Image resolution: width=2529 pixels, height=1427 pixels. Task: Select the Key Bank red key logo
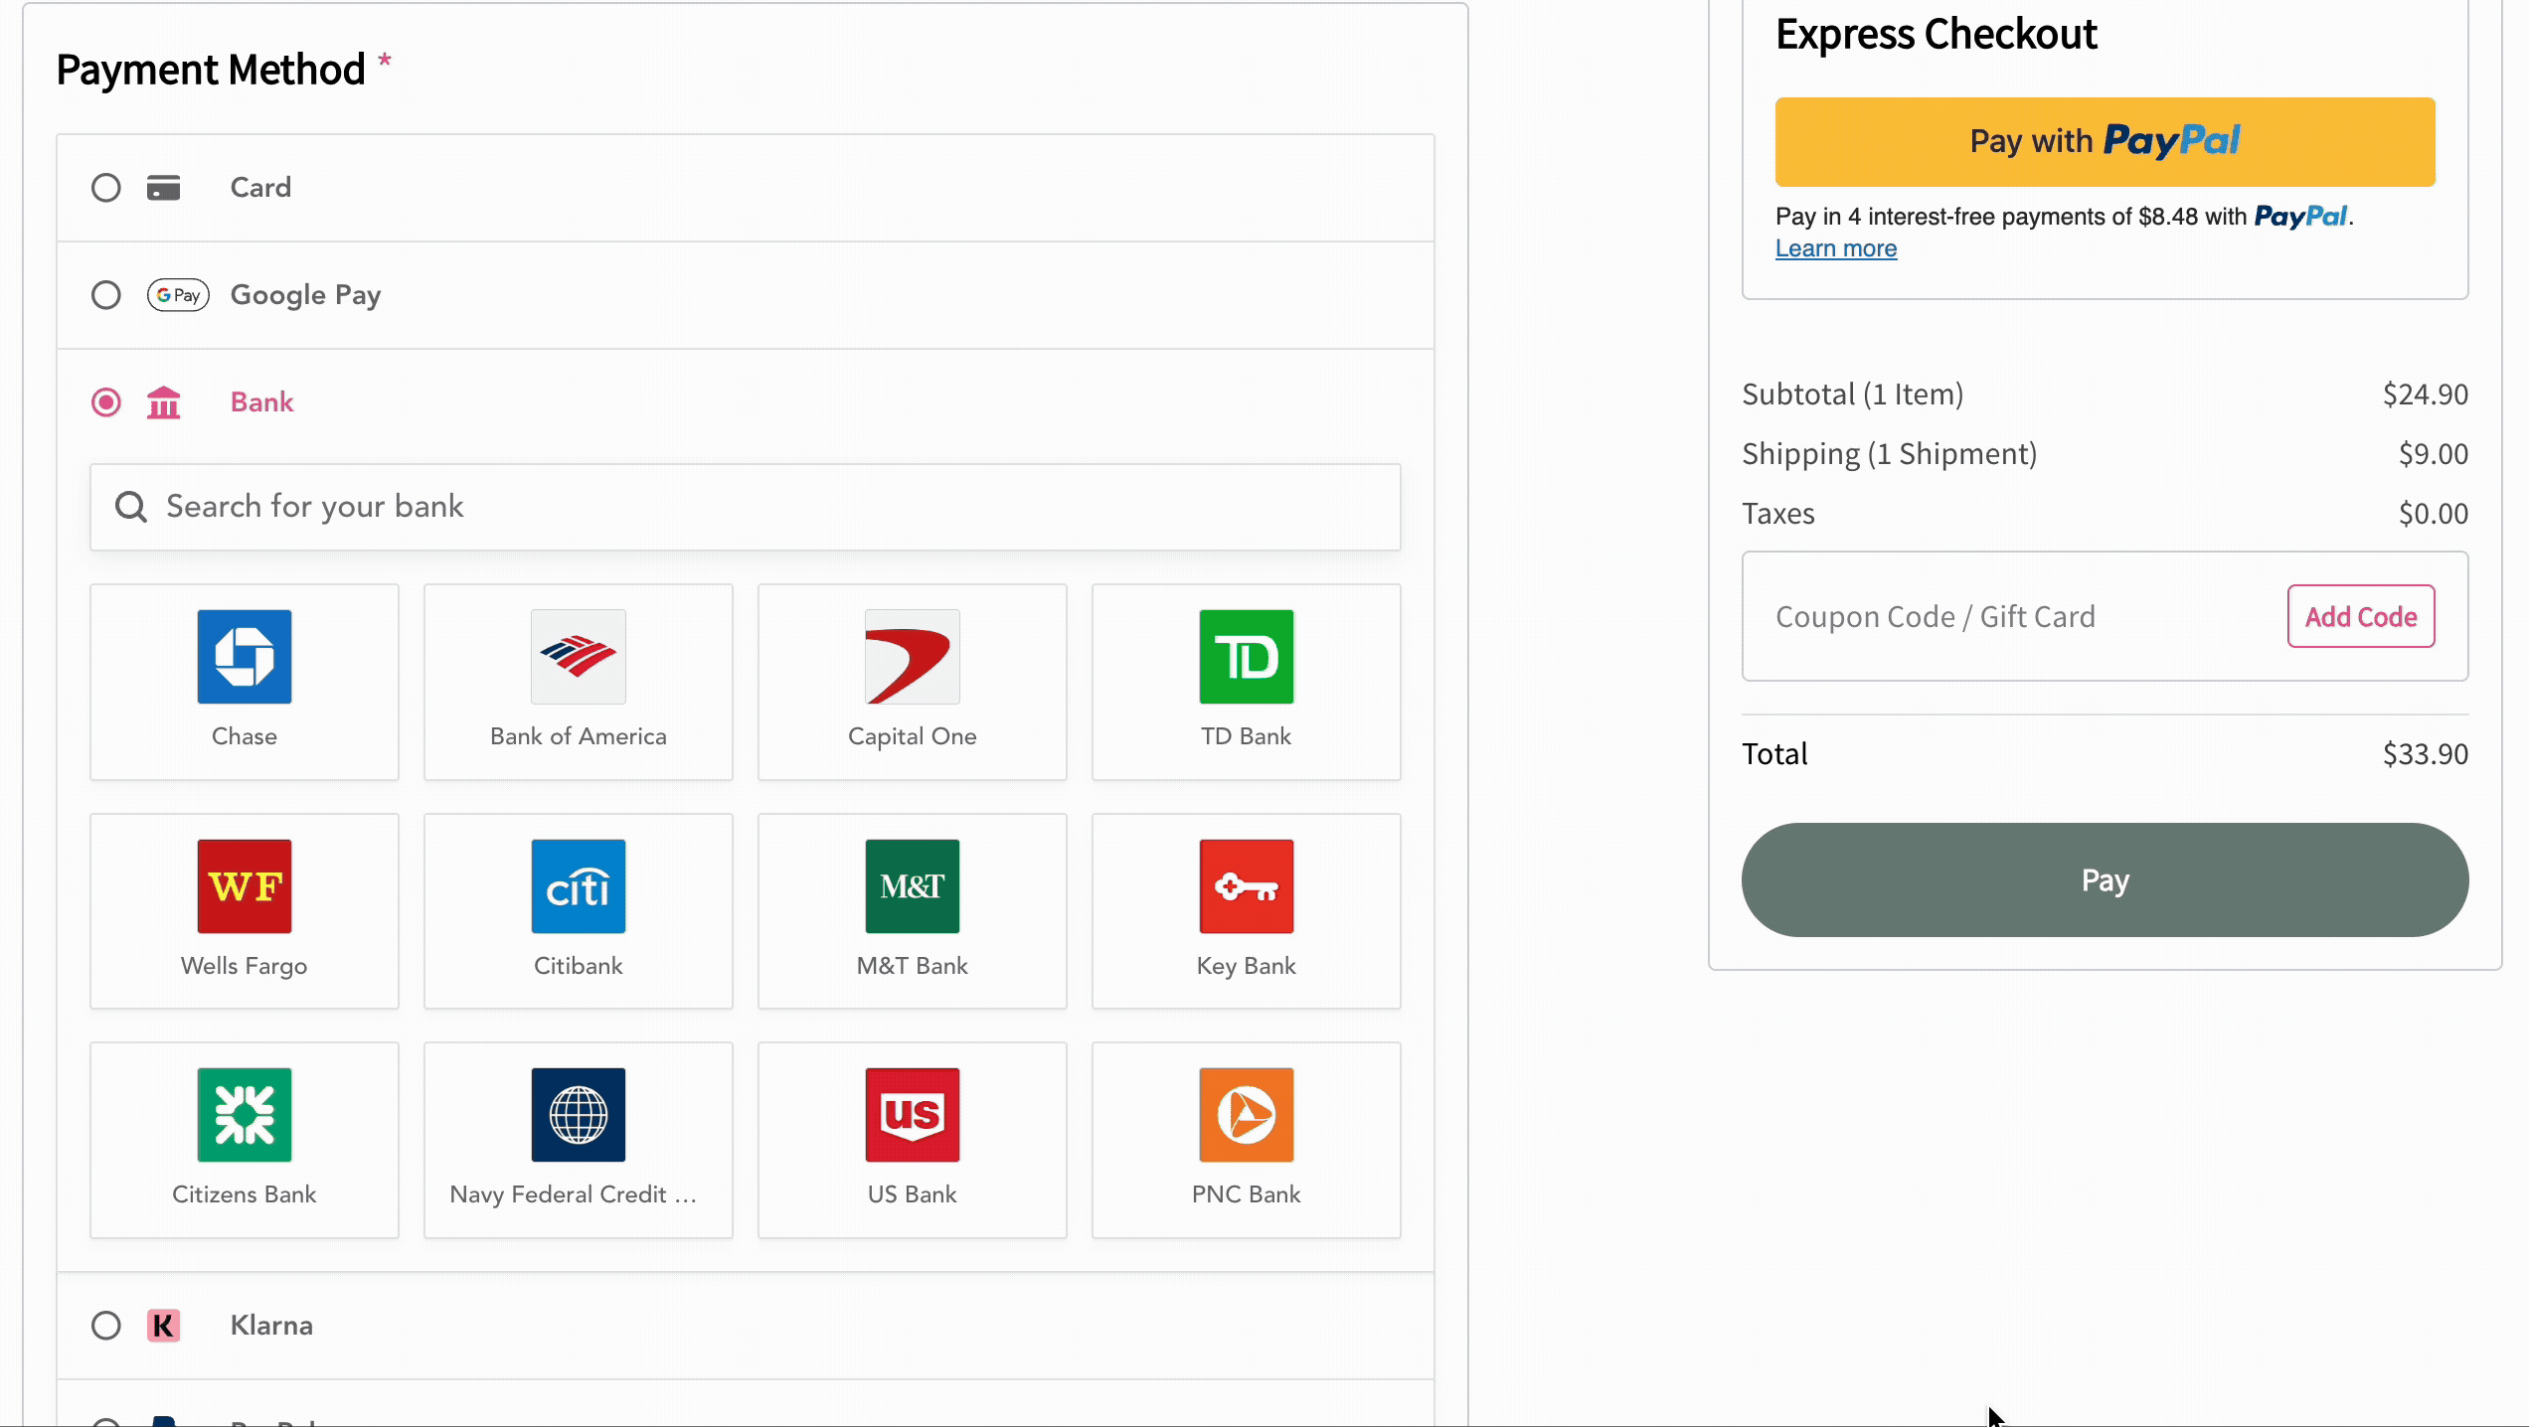pos(1246,885)
